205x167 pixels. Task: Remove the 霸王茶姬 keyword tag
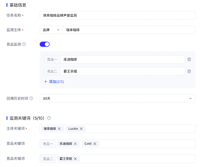pyautogui.click(x=75, y=159)
